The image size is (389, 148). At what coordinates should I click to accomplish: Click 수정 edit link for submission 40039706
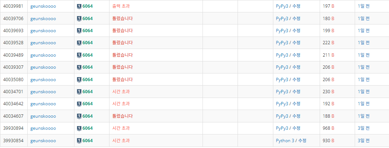(296, 18)
